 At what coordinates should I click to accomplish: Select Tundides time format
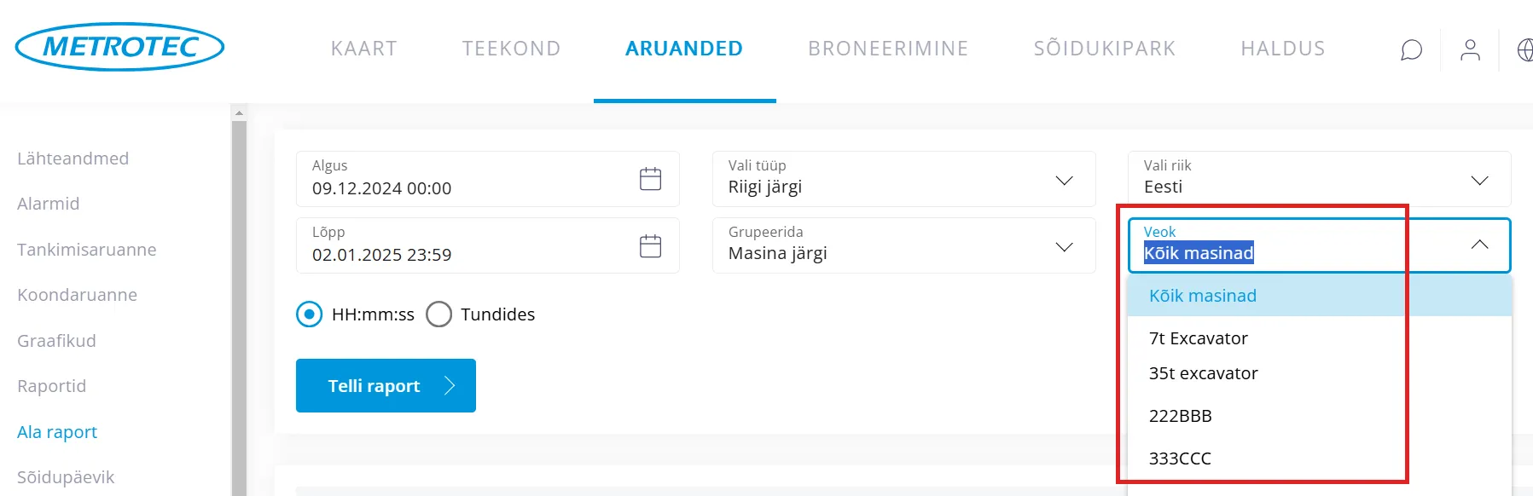439,314
